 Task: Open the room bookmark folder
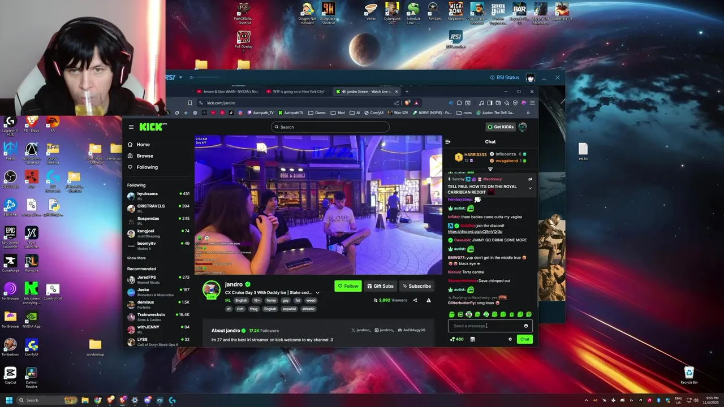click(464, 112)
